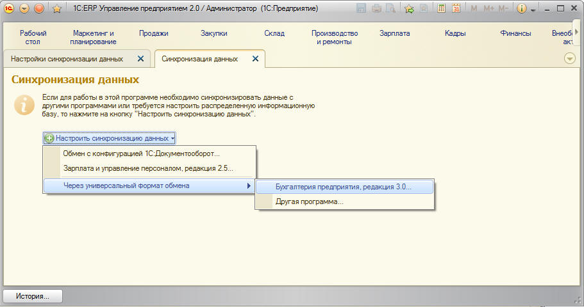
Task: Select Обмен с конфигурацией 1С:Документооборот option
Action: 141,153
